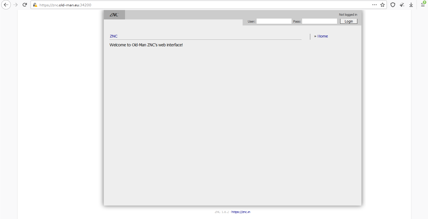Click the Forward navigation arrow
Screen dimensions: 428x219
[x=16, y=5]
